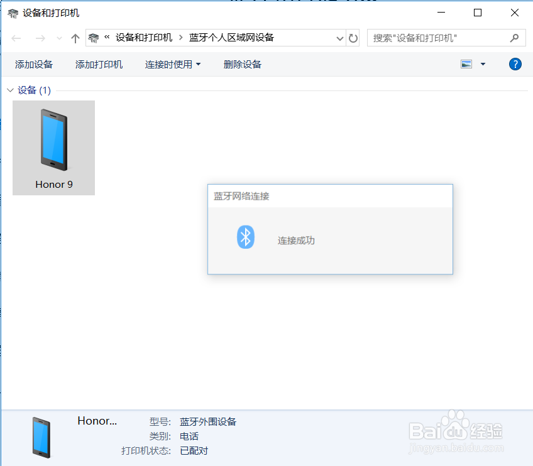Refresh the device list
The height and width of the screenshot is (466, 533).
(353, 38)
